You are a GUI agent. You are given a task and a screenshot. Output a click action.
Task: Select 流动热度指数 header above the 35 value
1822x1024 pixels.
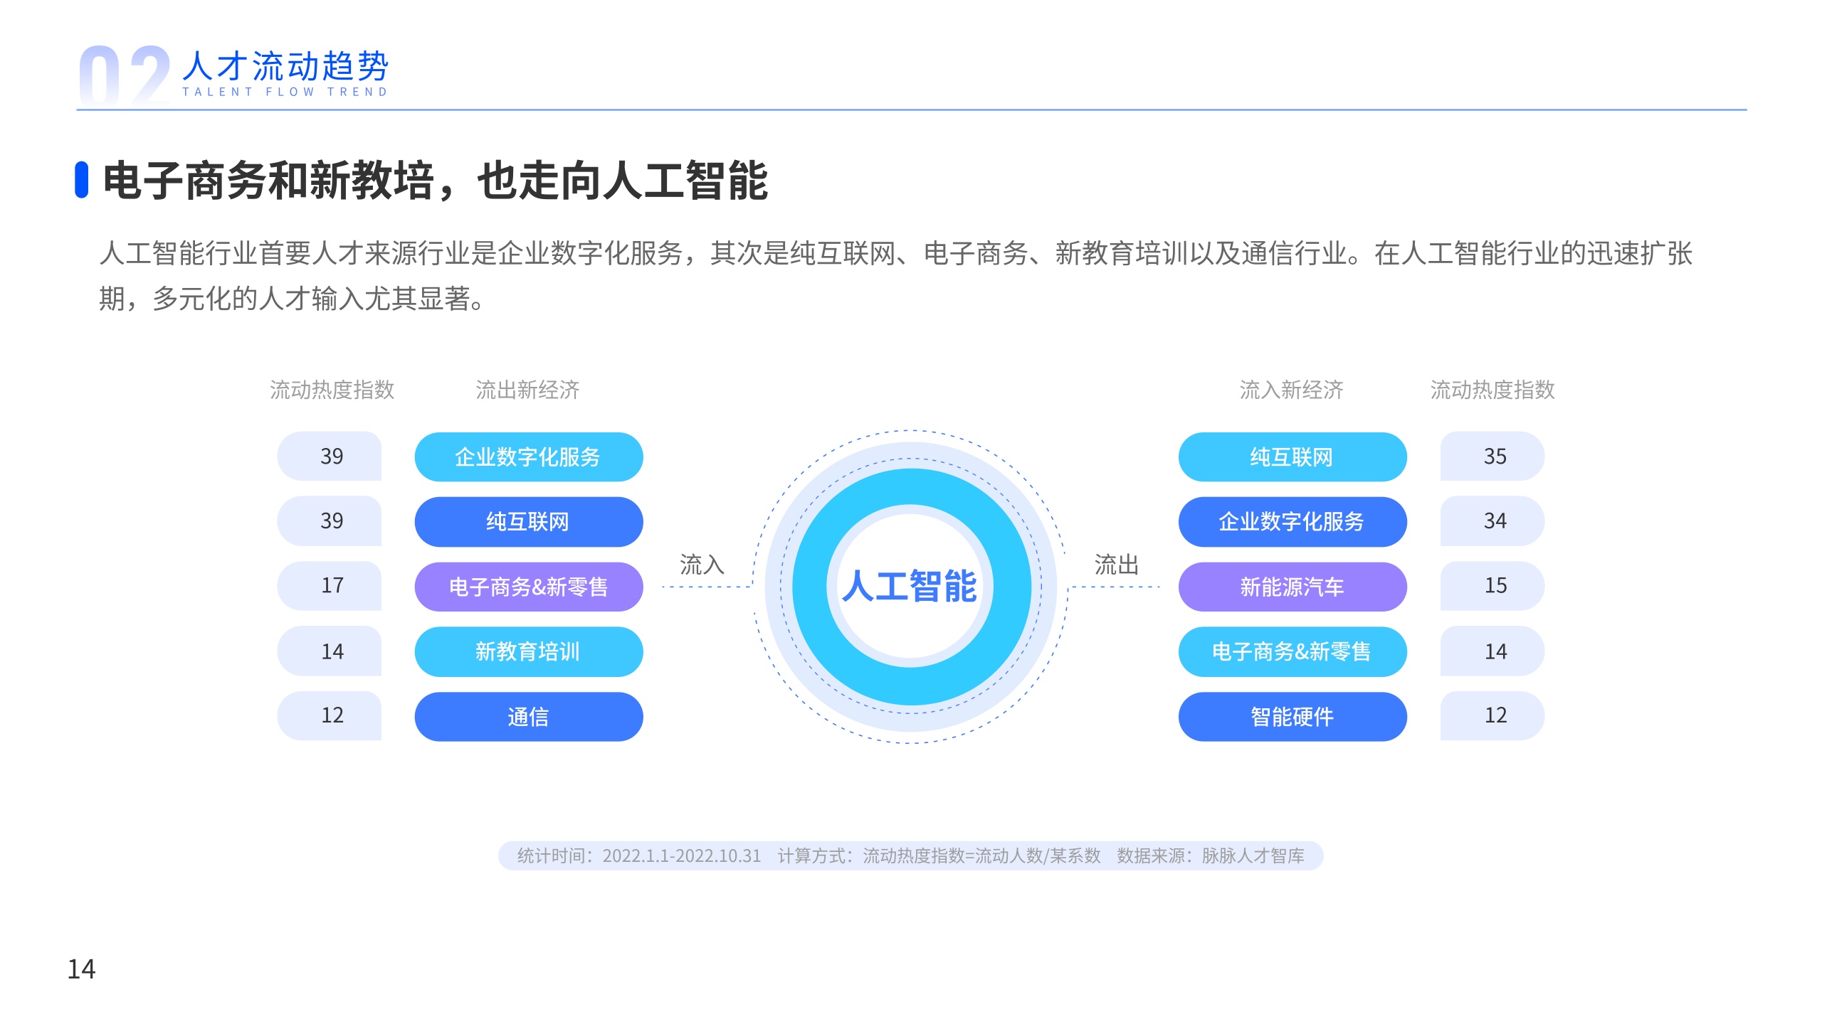click(1492, 390)
